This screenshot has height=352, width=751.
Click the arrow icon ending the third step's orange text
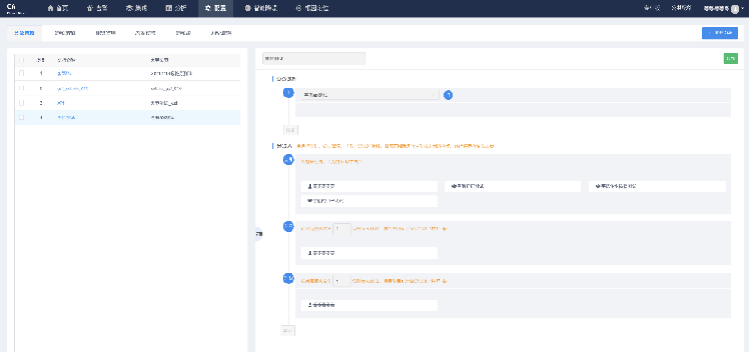tap(445, 281)
